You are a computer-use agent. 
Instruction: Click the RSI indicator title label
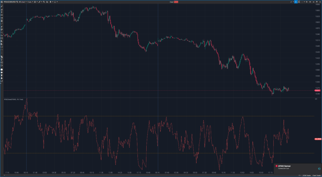click(13, 99)
